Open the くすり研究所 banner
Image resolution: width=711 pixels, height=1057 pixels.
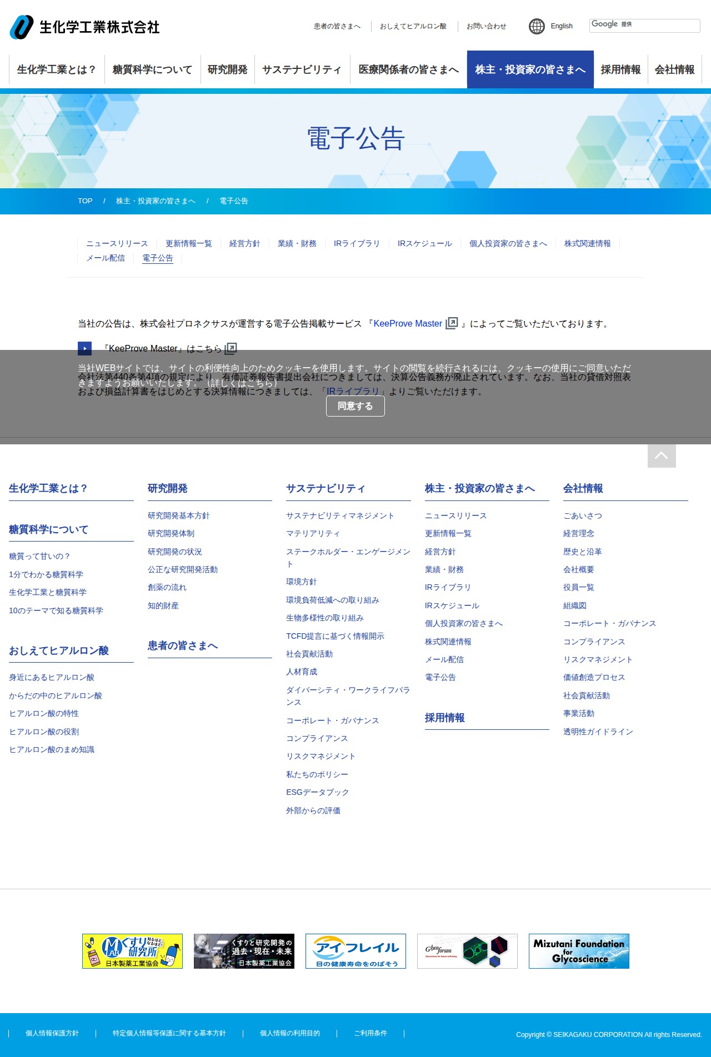click(x=132, y=951)
